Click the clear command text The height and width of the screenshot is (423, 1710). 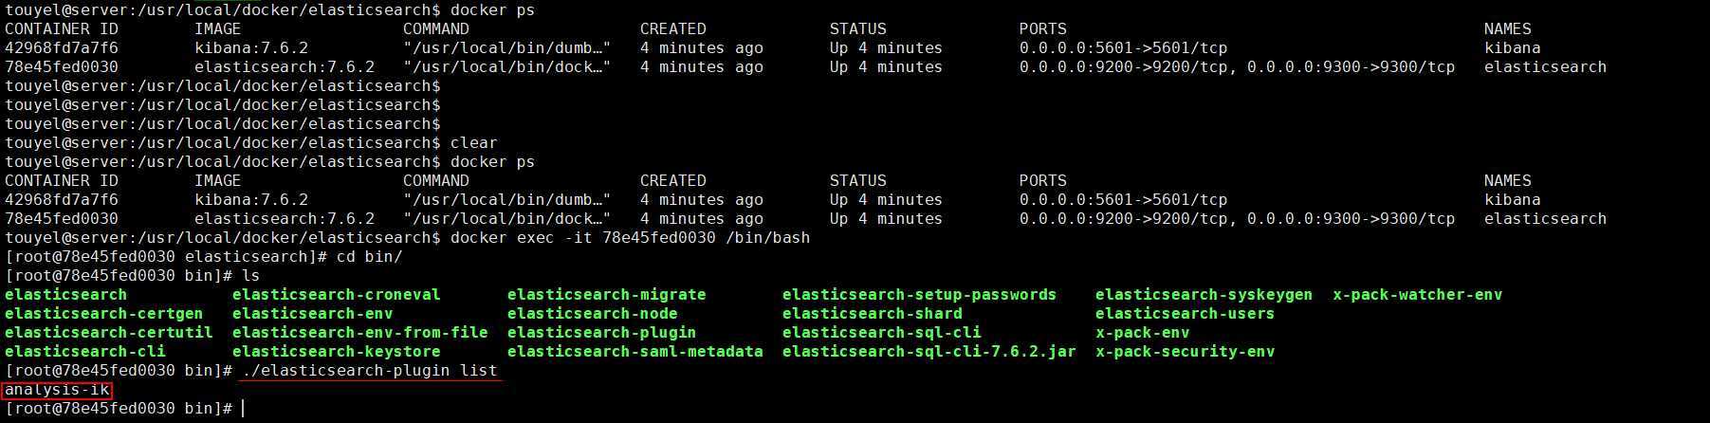point(473,143)
